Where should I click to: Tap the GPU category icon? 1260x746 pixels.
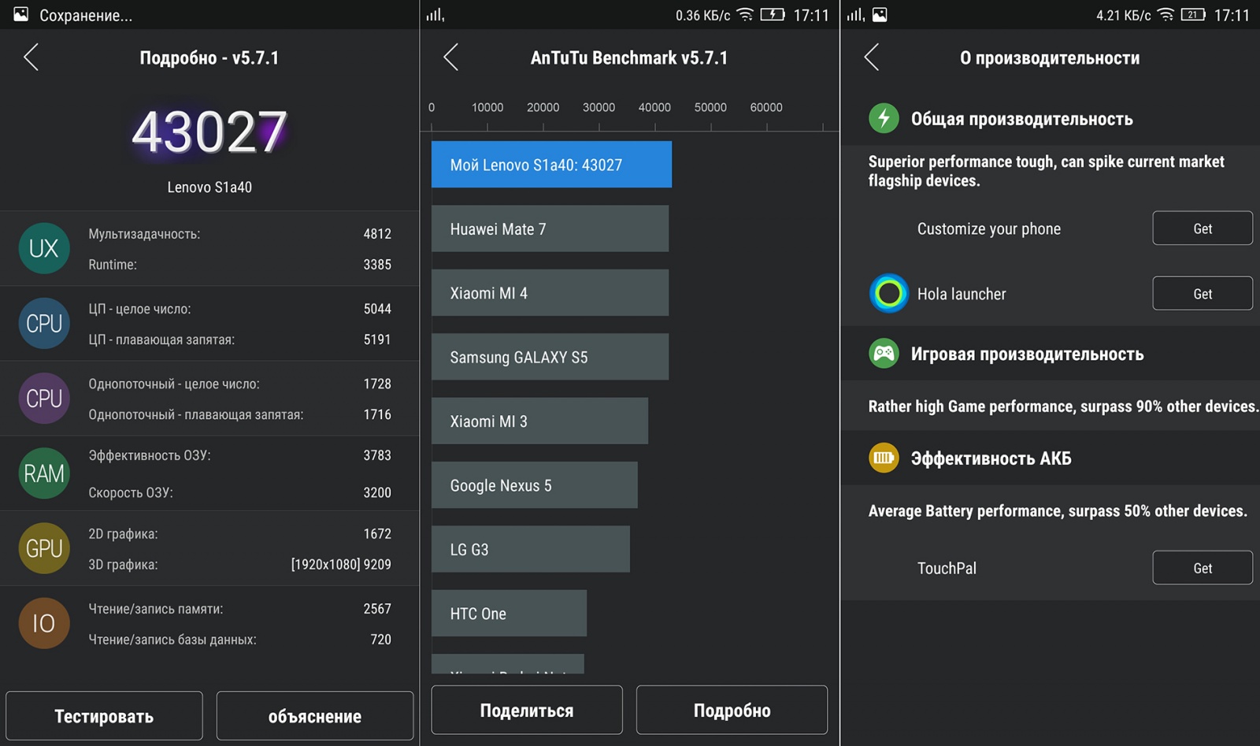coord(44,547)
